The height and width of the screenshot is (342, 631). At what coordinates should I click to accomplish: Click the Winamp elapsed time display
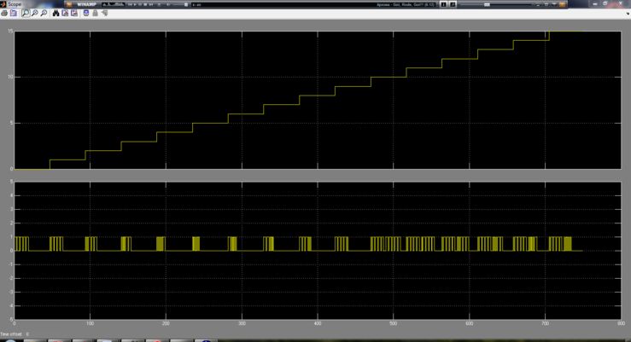pyautogui.click(x=196, y=5)
